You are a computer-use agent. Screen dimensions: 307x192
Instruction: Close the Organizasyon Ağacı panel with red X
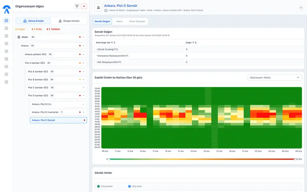84,6
